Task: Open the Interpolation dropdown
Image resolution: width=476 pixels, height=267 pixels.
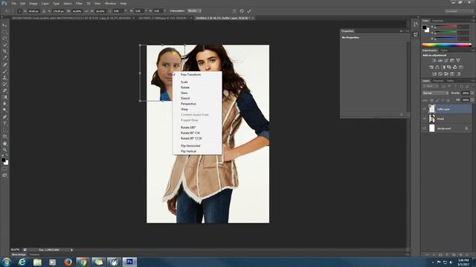Action: tap(194, 11)
